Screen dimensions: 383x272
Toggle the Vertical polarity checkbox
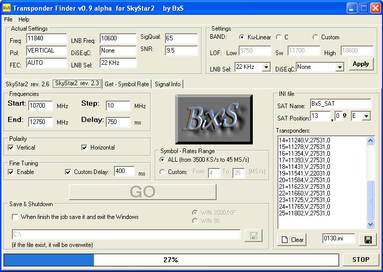pos(11,147)
